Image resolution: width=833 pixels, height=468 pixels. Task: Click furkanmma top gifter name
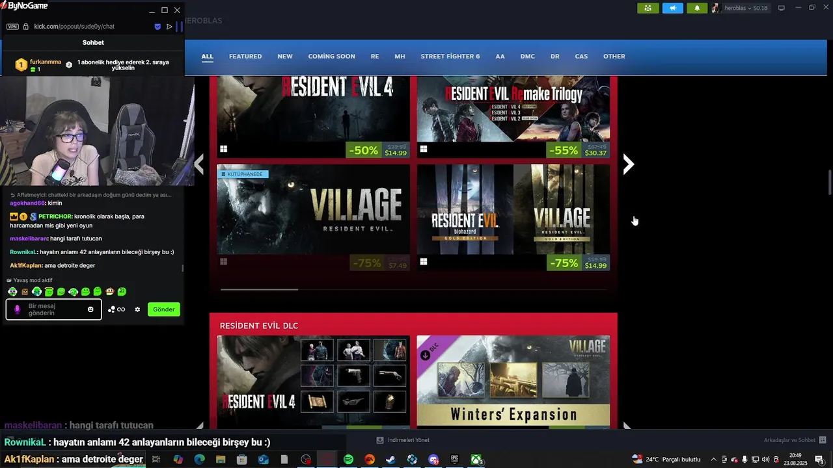(x=46, y=62)
